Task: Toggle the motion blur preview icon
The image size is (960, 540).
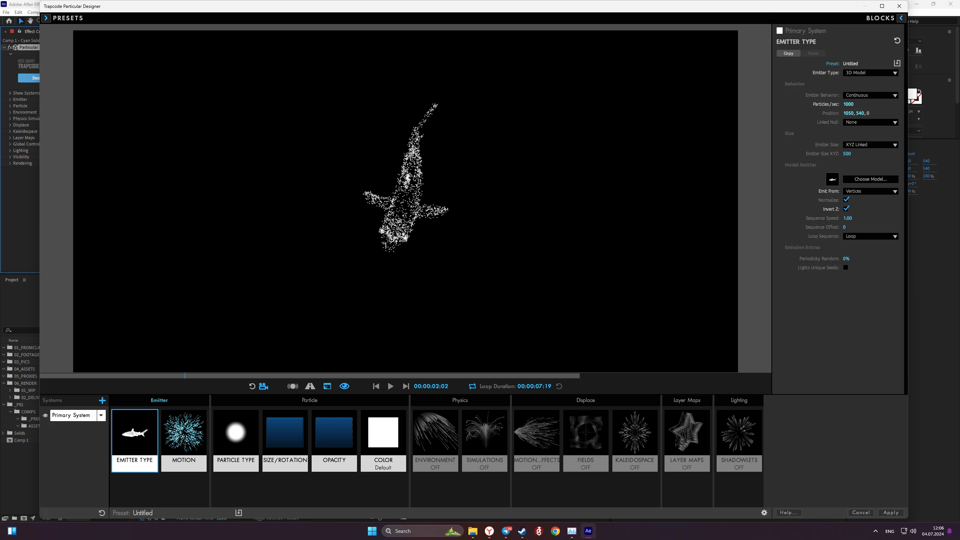Action: coord(292,386)
